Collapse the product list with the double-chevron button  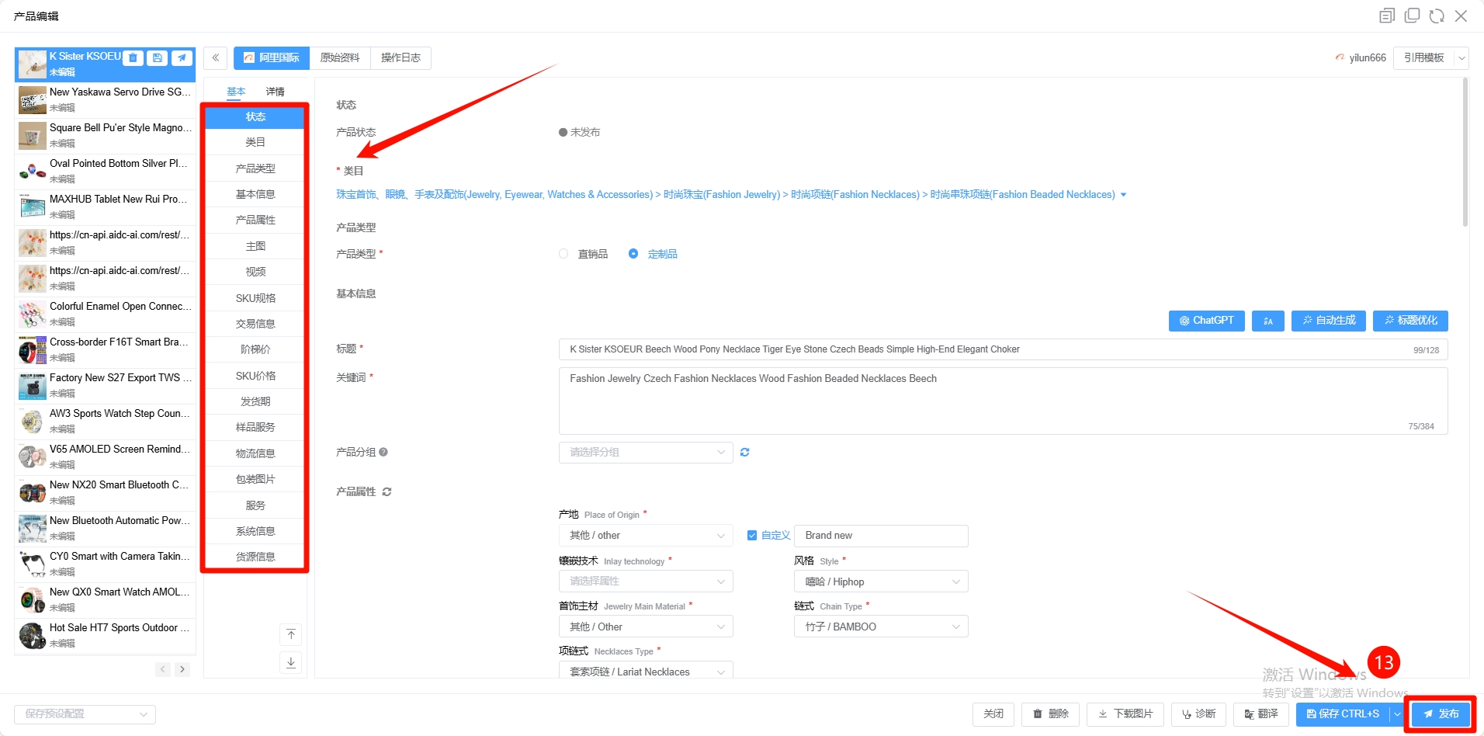(x=216, y=57)
